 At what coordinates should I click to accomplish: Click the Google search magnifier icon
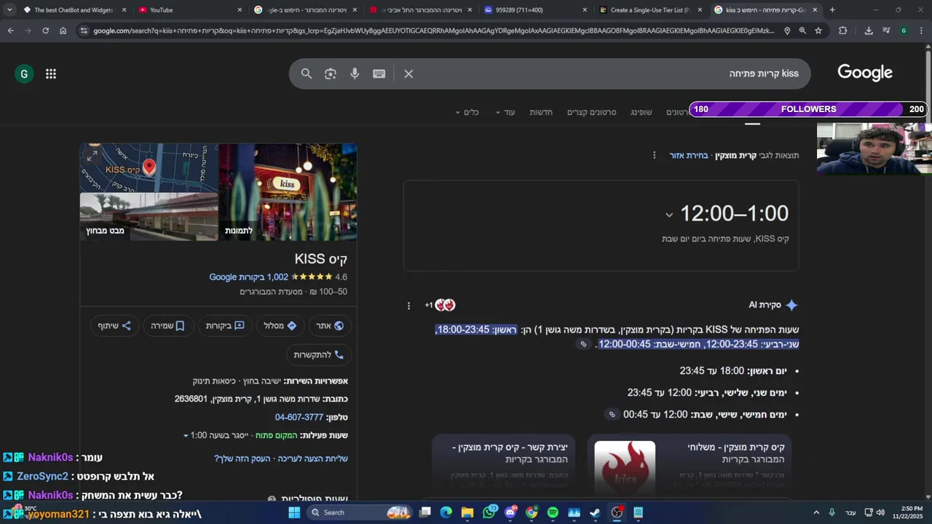coord(307,74)
